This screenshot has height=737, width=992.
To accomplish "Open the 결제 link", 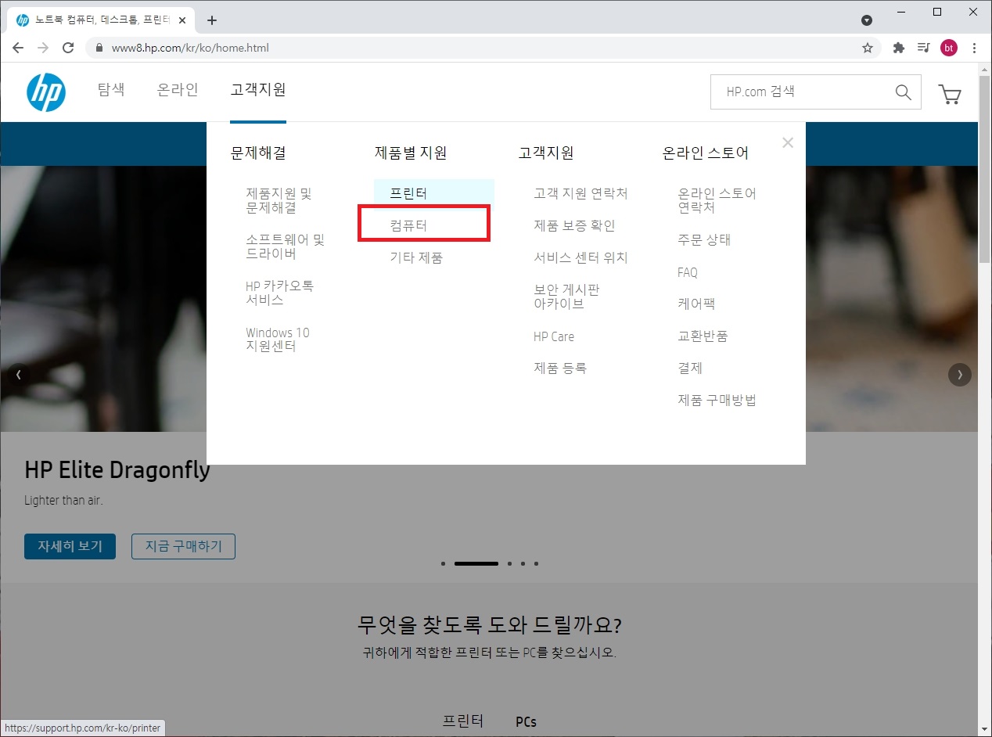I will [x=690, y=368].
